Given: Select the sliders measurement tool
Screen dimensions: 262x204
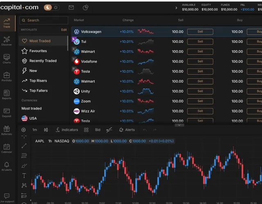Looking at the screenshot, I should tap(24, 195).
